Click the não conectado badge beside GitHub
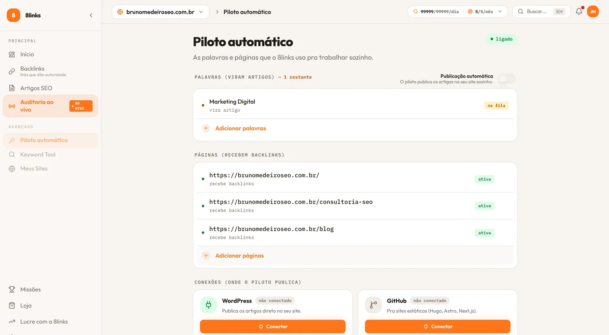 430,301
